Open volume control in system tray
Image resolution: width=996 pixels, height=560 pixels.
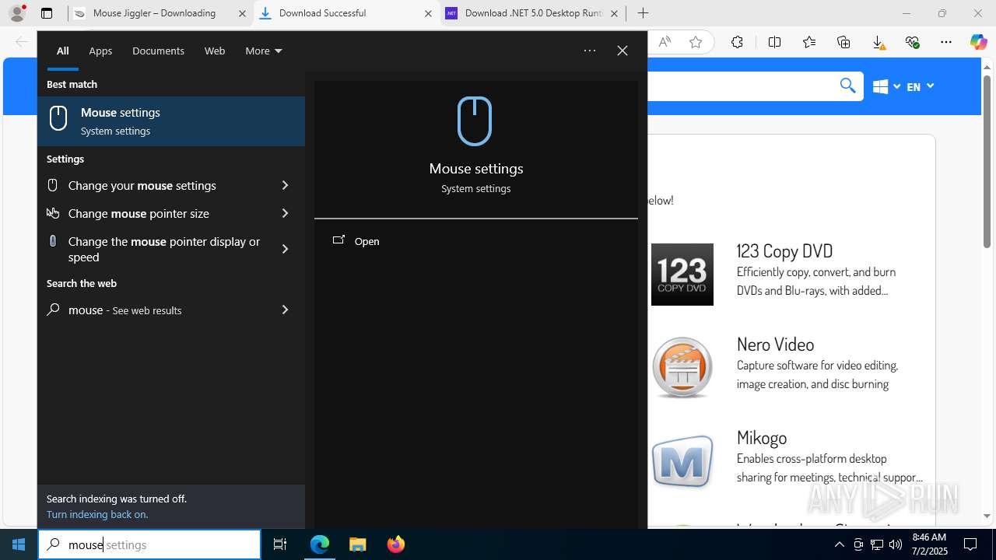(895, 544)
